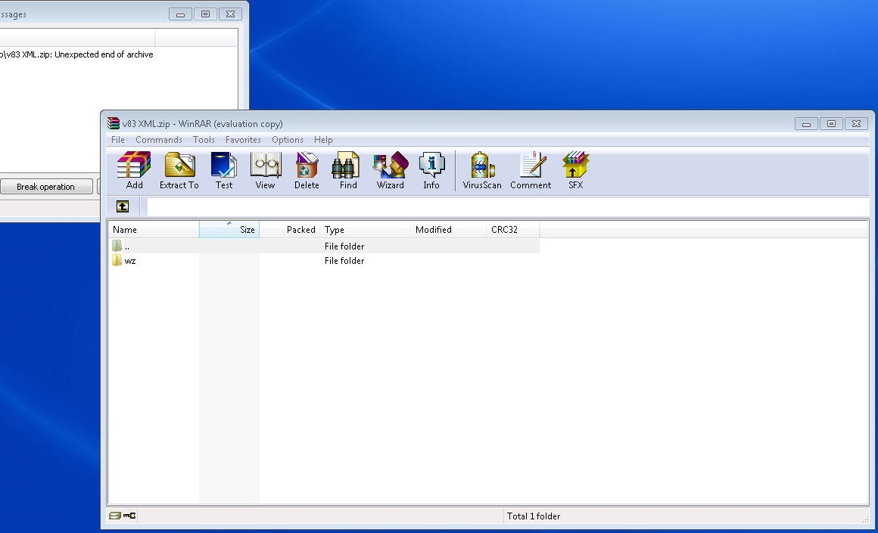Click the key password icon in status bar
Screen dimensions: 878x533
(x=129, y=516)
